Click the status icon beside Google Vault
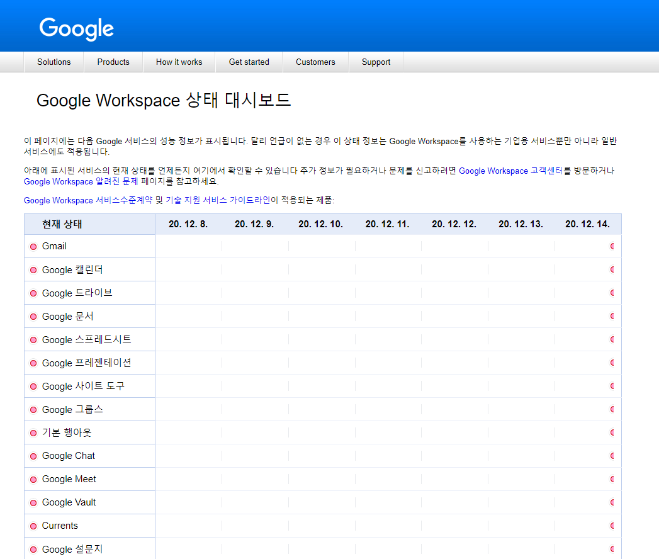 (x=33, y=503)
